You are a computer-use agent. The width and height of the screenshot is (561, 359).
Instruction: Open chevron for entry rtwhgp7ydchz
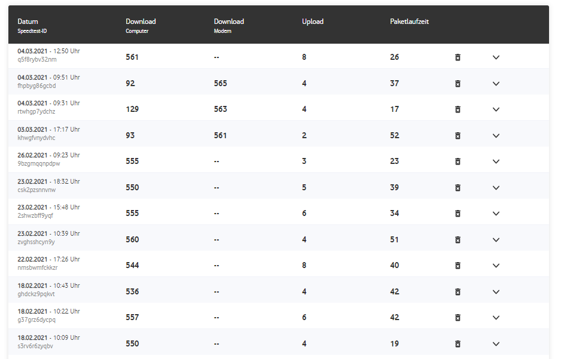click(496, 109)
